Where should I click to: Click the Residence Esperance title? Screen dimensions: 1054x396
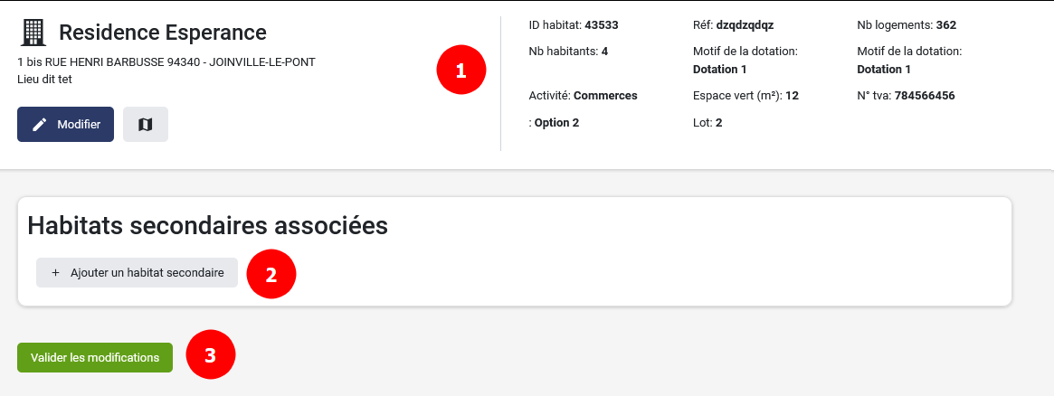tap(163, 33)
